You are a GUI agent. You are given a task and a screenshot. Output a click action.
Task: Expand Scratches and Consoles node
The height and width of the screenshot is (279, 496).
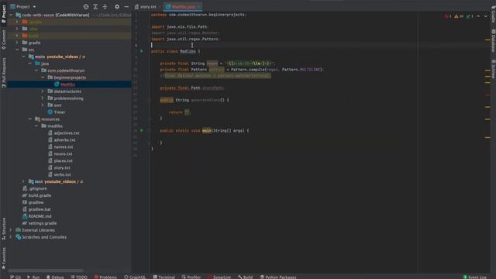(x=11, y=237)
